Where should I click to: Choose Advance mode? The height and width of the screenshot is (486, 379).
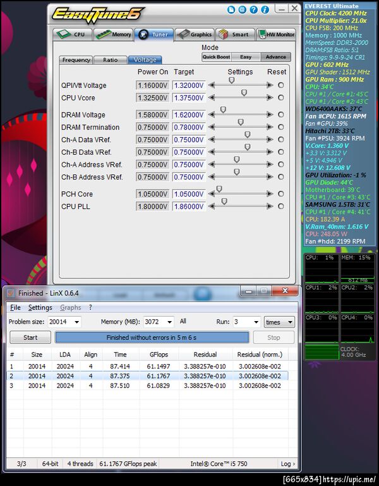[x=275, y=57]
